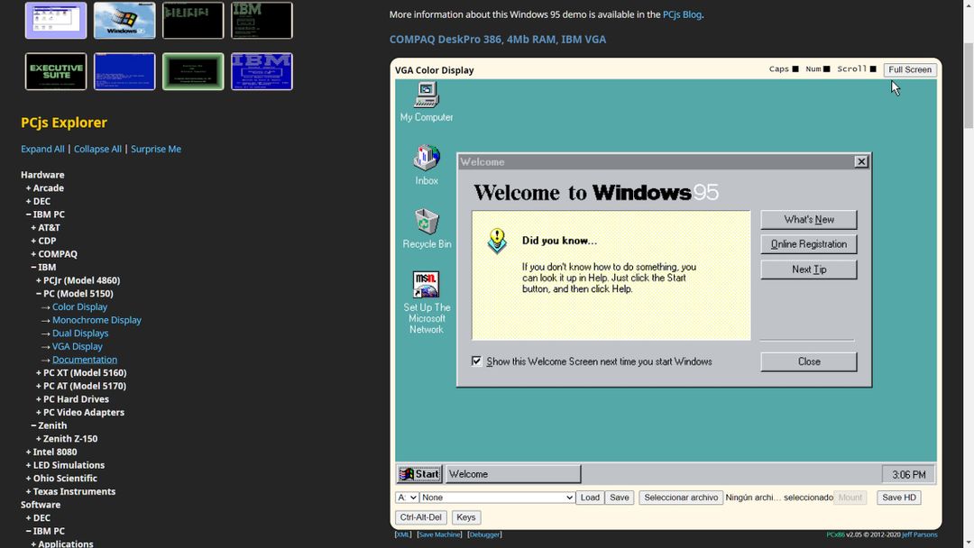The image size is (974, 548).
Task: Open the PCjs Blog link
Action: point(681,14)
